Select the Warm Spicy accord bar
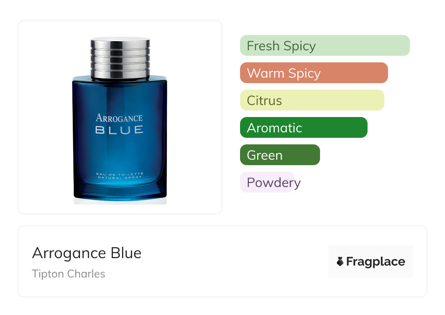This screenshot has width=445, height=315. point(314,73)
